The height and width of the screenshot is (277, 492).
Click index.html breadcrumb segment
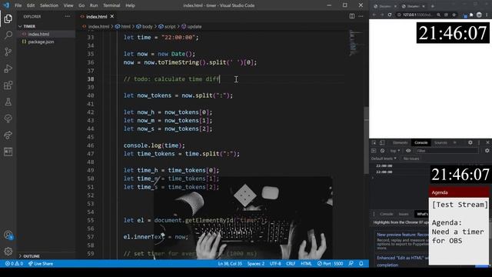[x=95, y=27]
